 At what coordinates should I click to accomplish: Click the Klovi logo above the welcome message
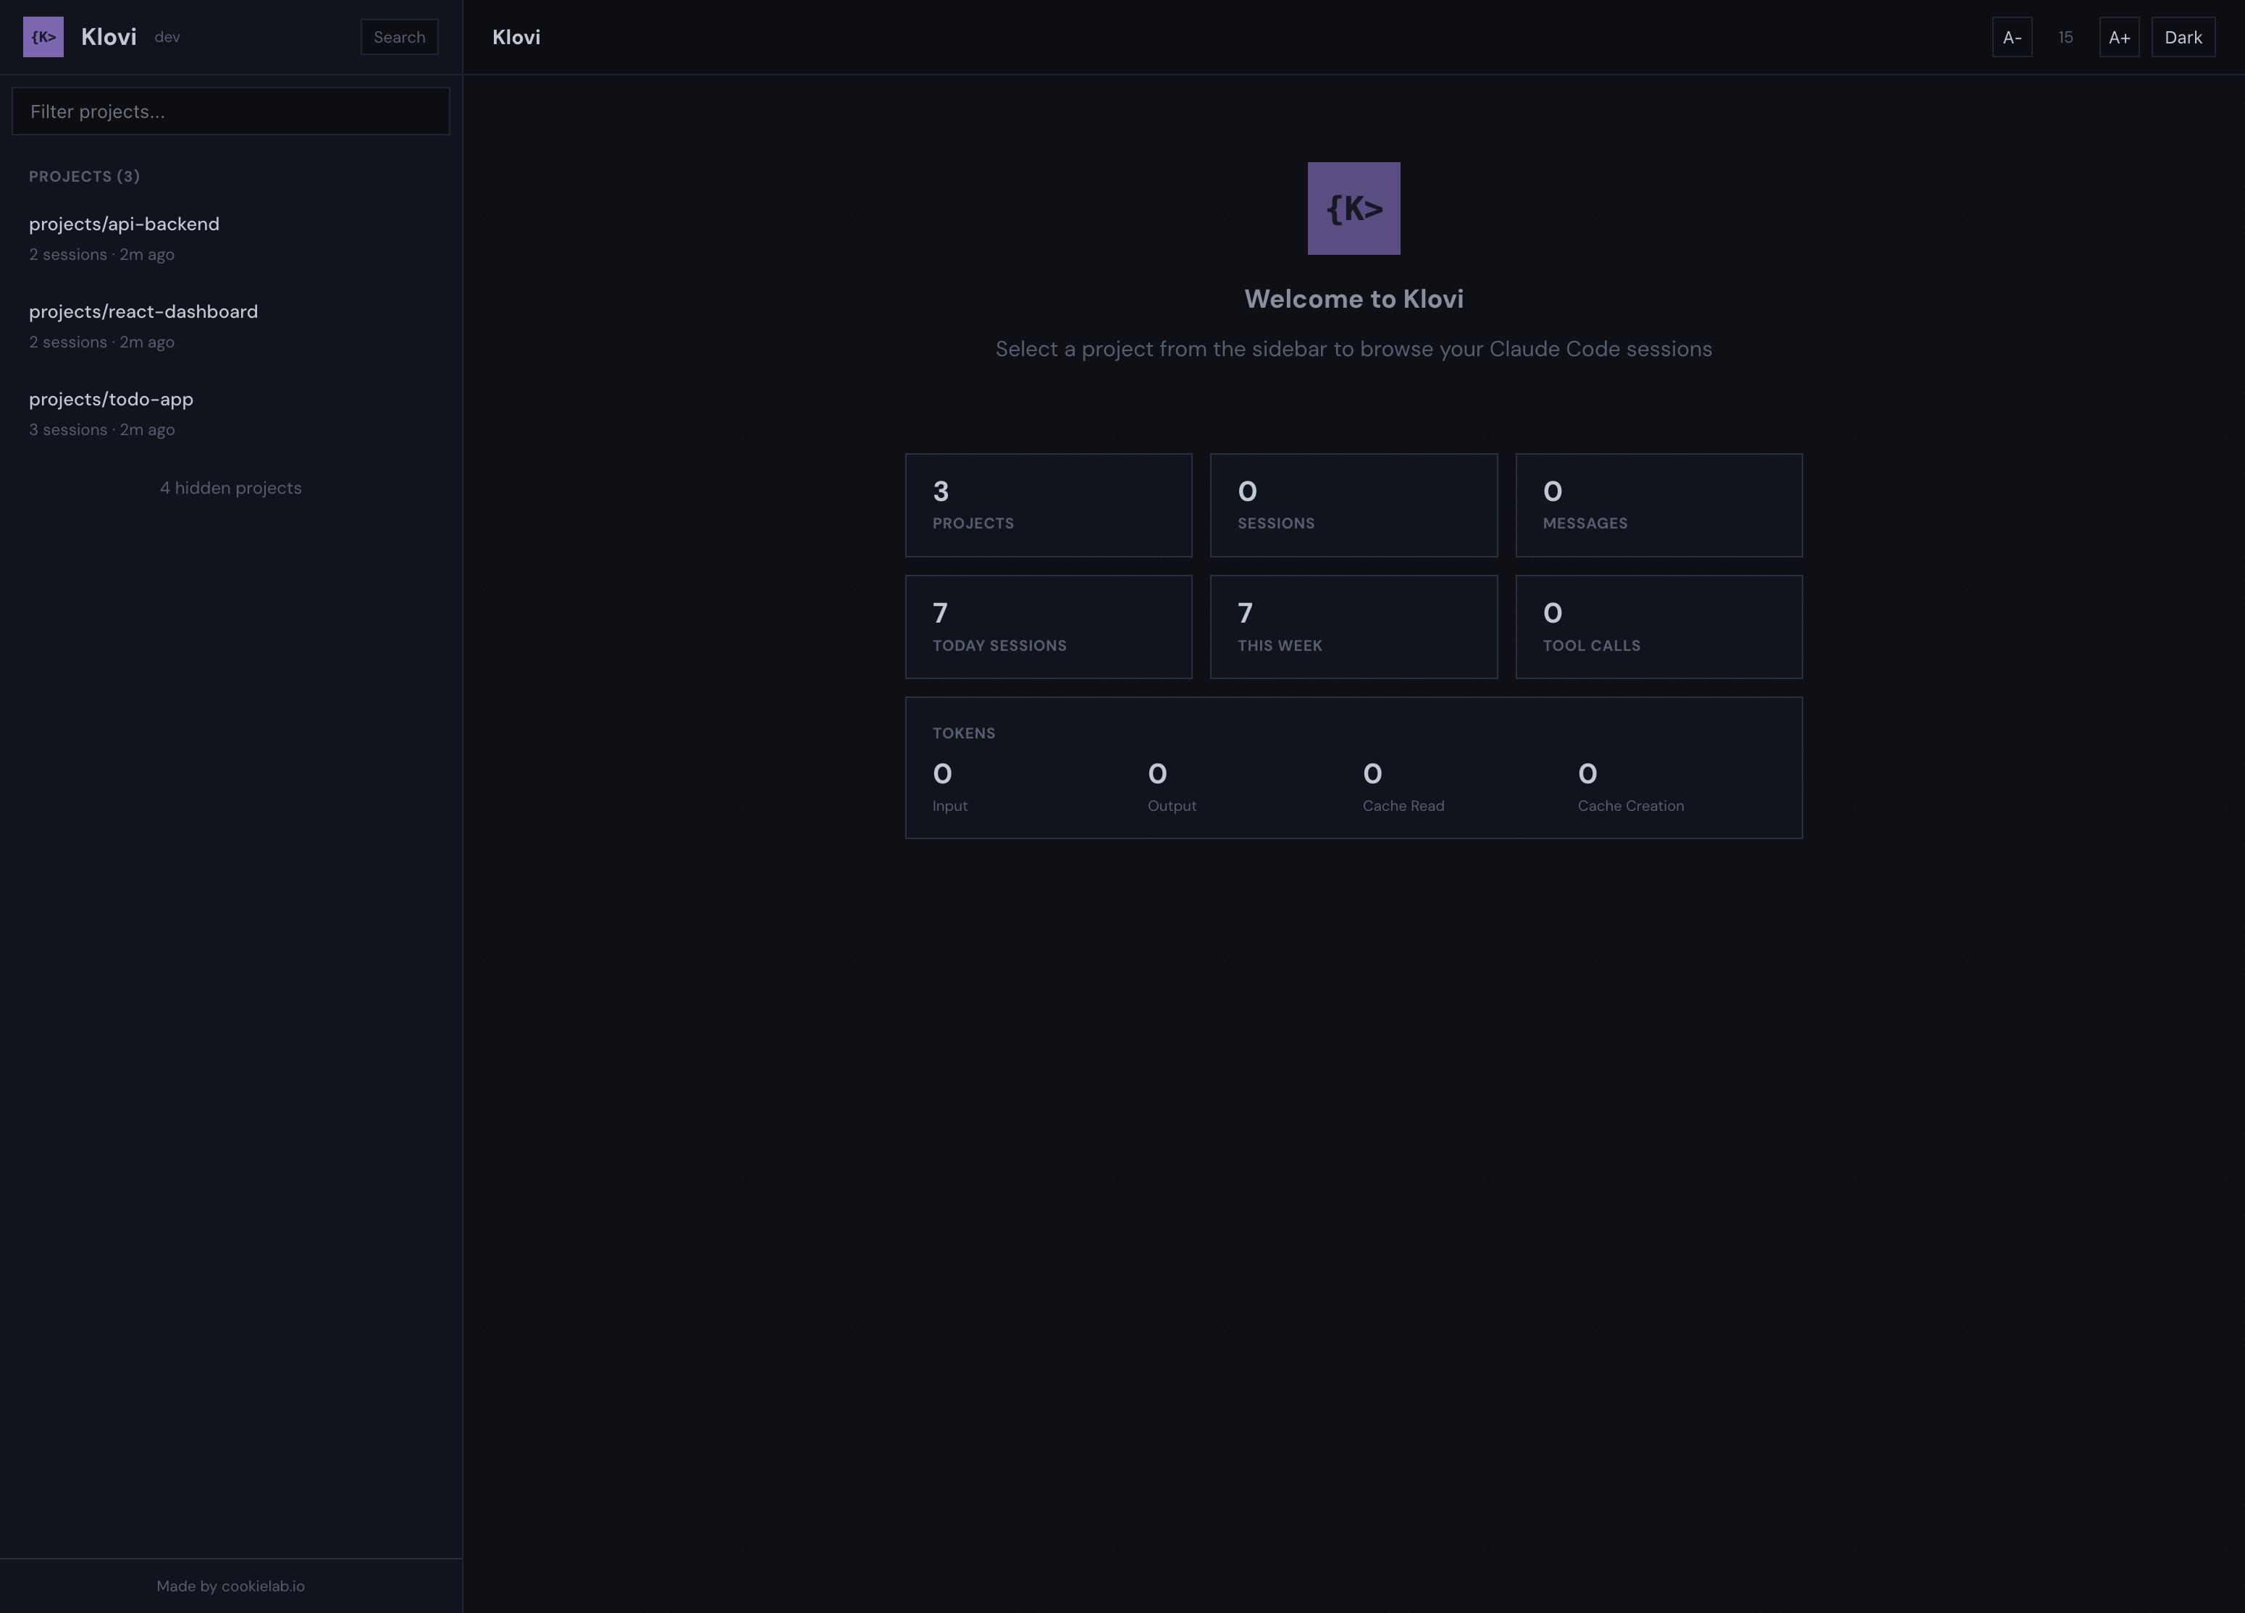(x=1353, y=209)
